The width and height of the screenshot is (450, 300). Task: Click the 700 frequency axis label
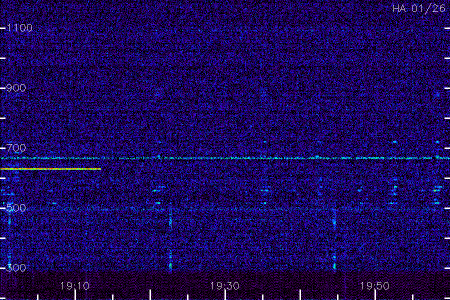pos(16,148)
